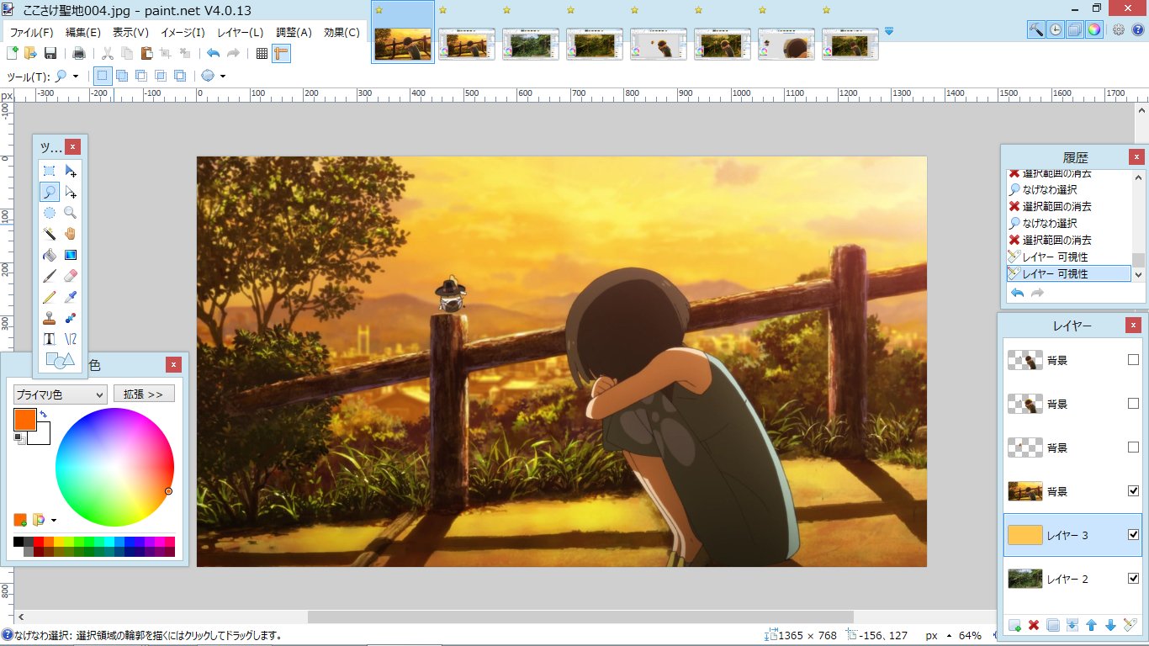Hide レイヤー 3 via its checkbox
The height and width of the screenshot is (646, 1149).
tap(1133, 535)
